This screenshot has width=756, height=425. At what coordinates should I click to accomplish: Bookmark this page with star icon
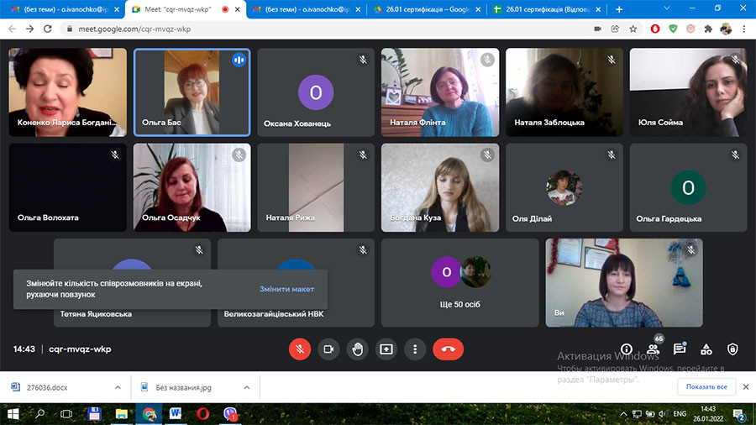633,29
